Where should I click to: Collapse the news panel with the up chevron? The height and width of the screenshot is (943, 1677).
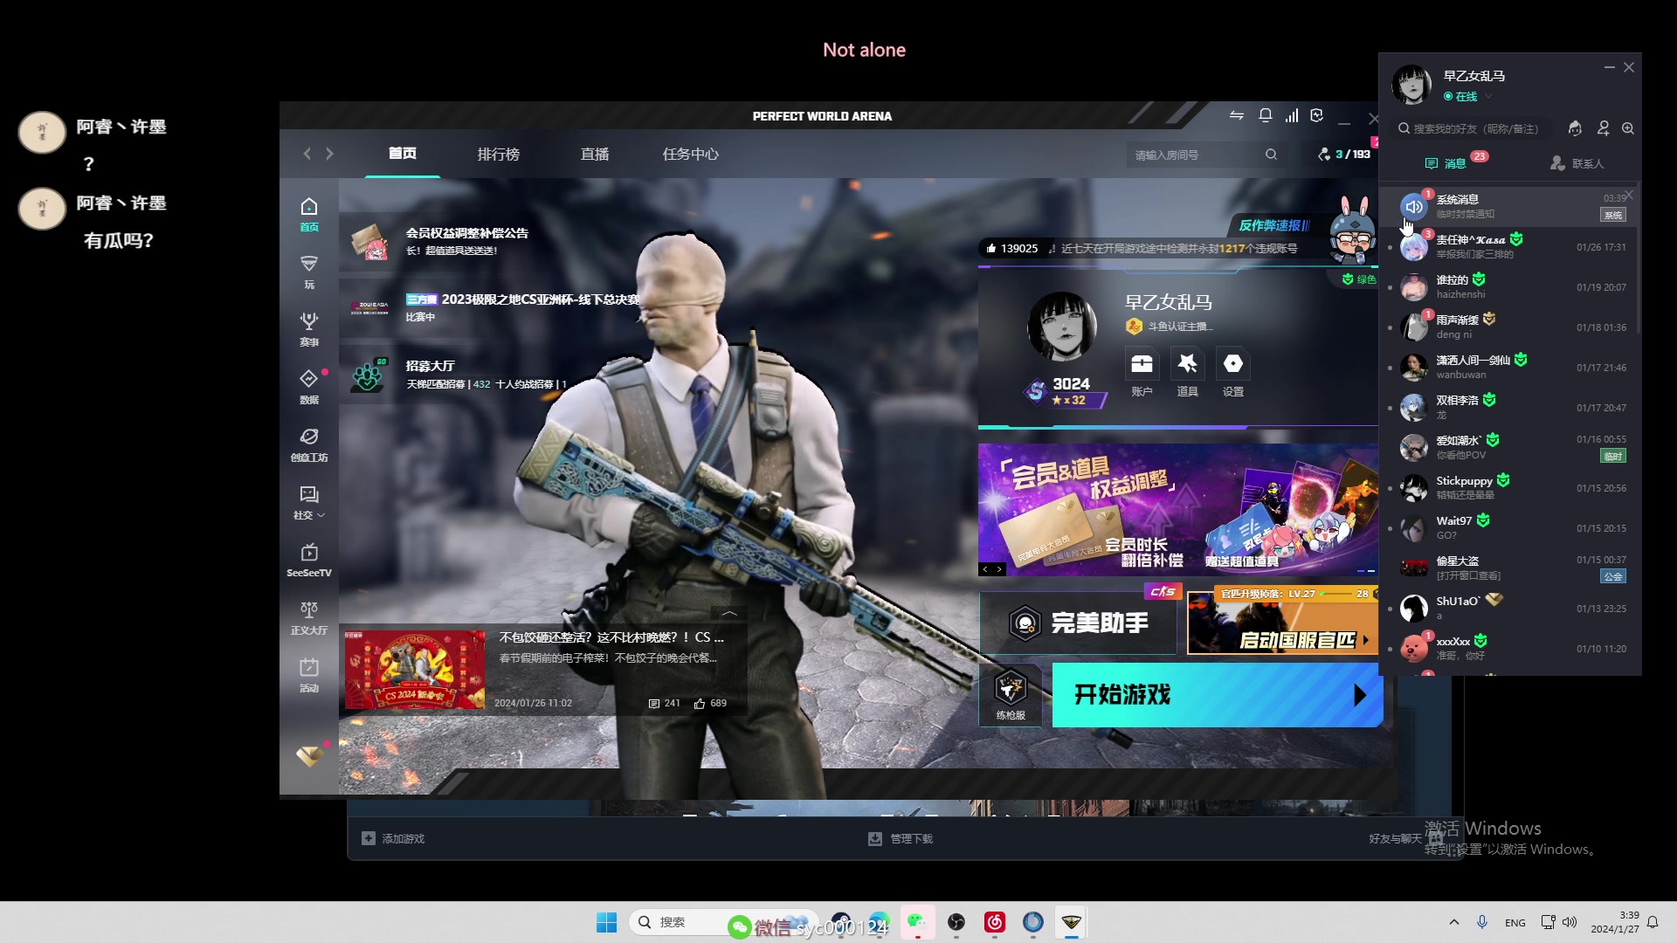729,613
